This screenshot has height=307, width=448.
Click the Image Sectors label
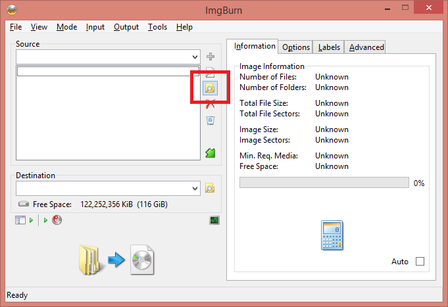264,140
